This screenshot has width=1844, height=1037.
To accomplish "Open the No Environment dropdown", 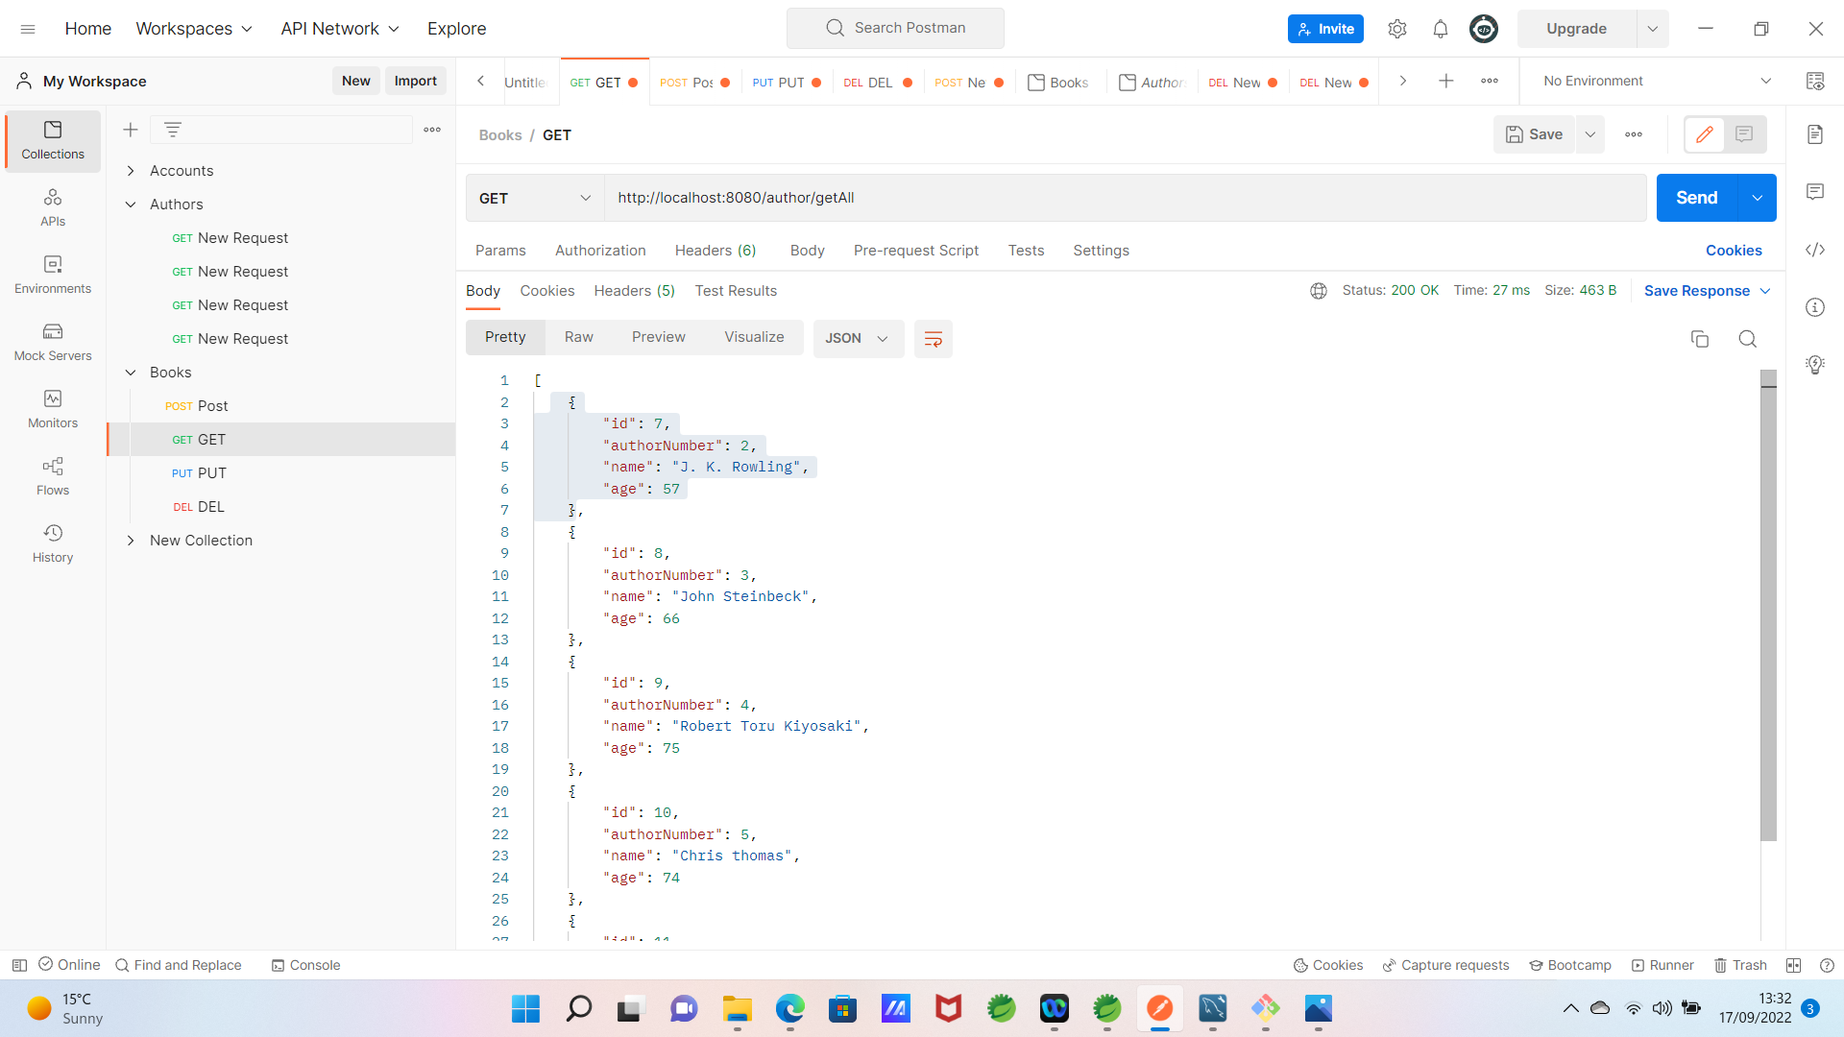I will point(1656,82).
